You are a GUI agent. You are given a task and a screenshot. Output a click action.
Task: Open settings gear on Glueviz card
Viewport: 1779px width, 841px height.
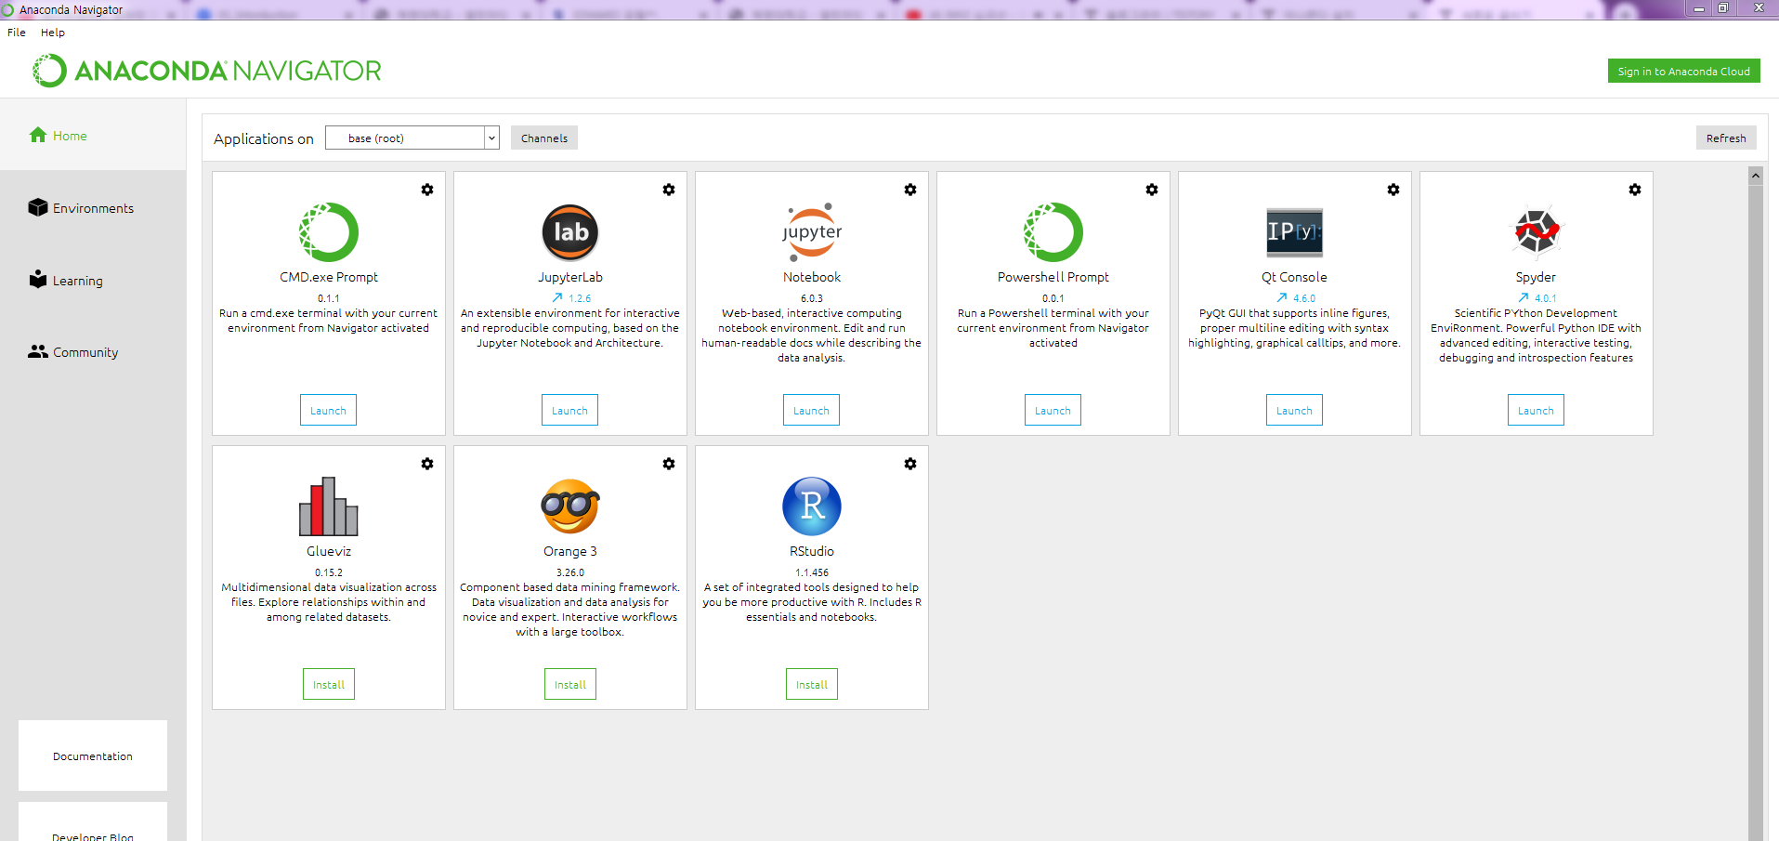click(x=427, y=464)
